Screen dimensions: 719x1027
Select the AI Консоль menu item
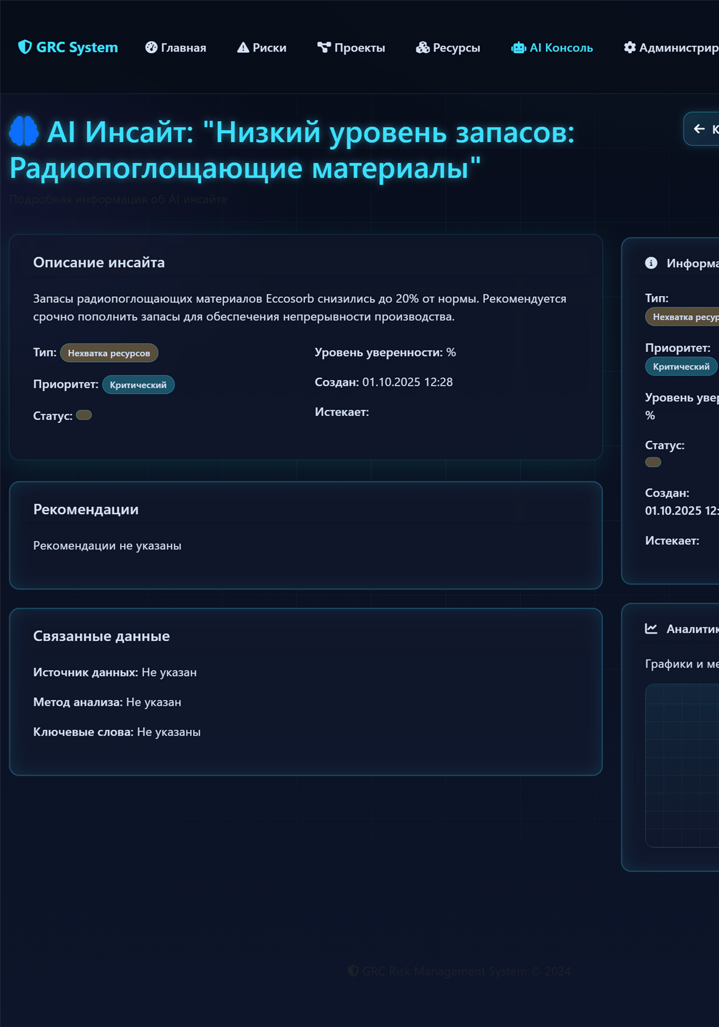(552, 47)
